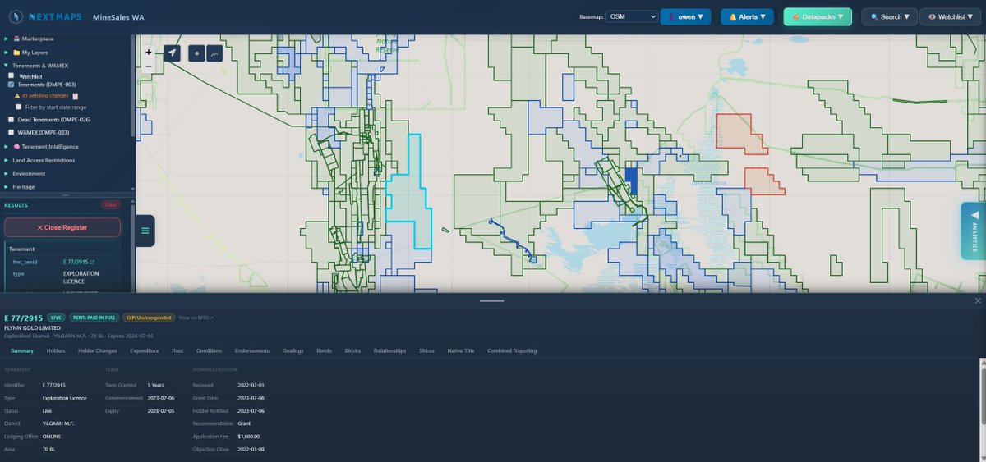Open the Alerts dropdown
The width and height of the screenshot is (986, 462).
pos(747,16)
